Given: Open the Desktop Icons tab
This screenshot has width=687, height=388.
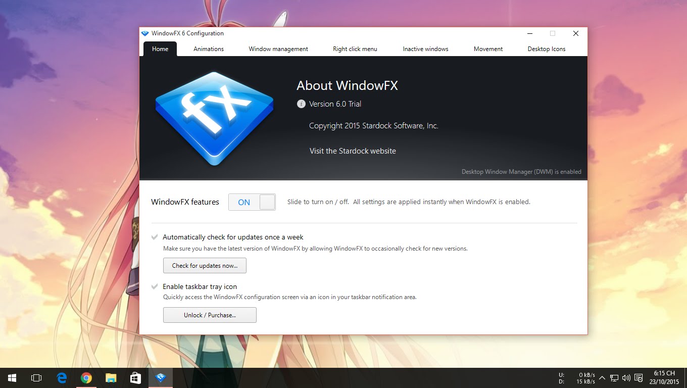Looking at the screenshot, I should pos(547,49).
